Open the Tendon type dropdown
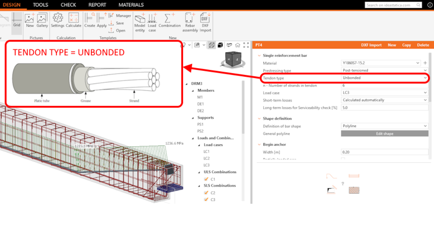This screenshot has height=228, width=434. (x=384, y=78)
